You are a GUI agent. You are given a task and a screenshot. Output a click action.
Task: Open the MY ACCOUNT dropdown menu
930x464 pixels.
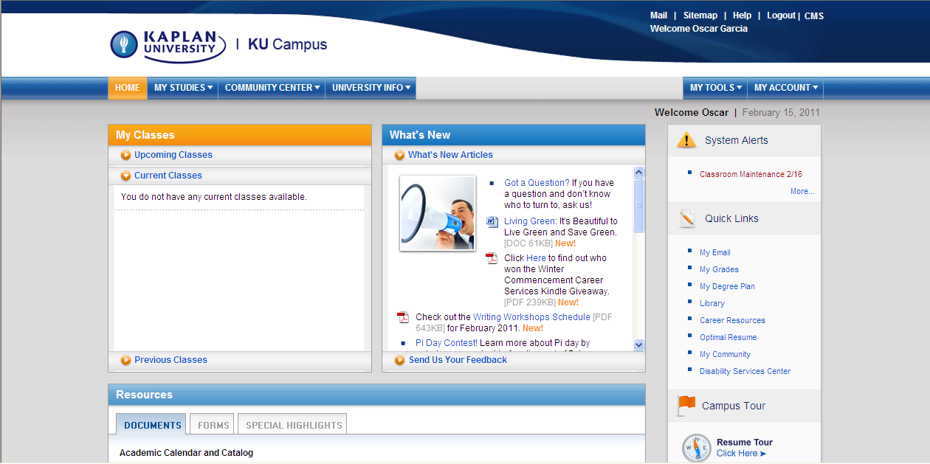pyautogui.click(x=785, y=88)
